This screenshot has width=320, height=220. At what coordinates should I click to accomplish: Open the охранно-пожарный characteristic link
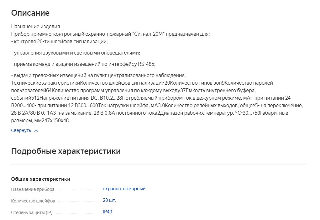(124, 189)
